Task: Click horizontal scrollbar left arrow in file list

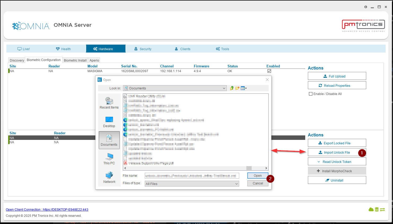Action: coord(125,168)
